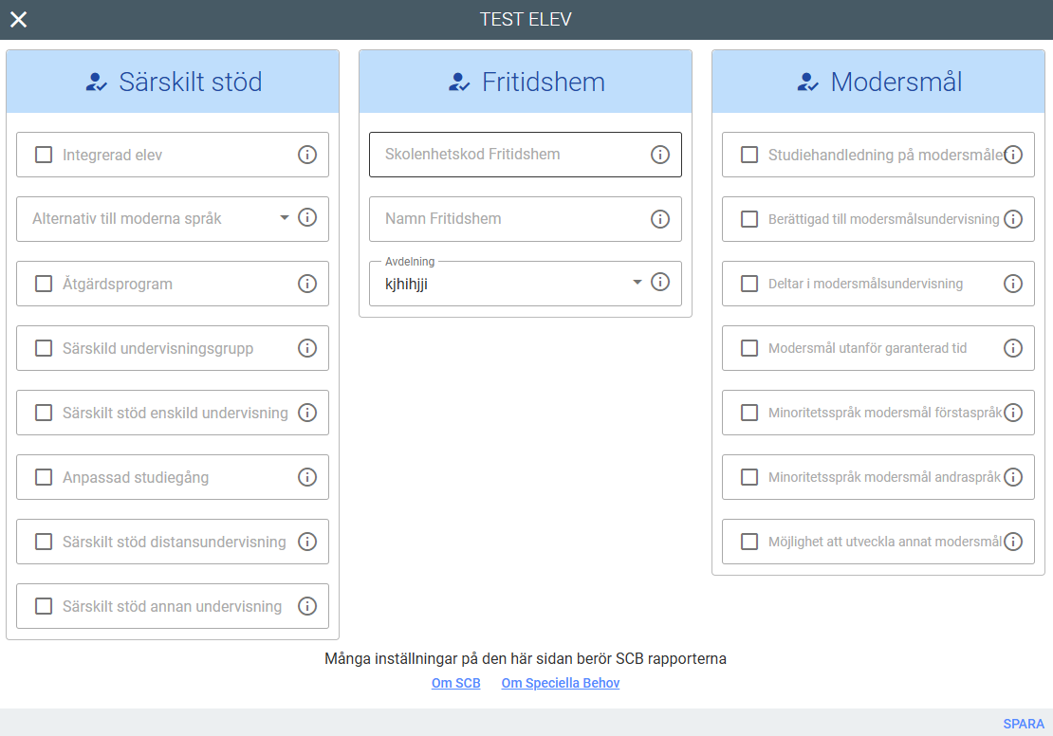
Task: Open the Avdelning dropdown showing kjhihjji
Action: coord(637,283)
